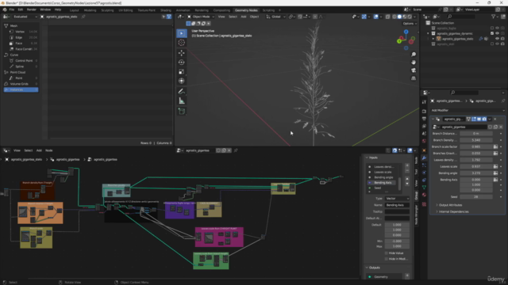Image resolution: width=508 pixels, height=285 pixels.
Task: Select the Measure tool in viewport toolbar
Action: click(182, 101)
